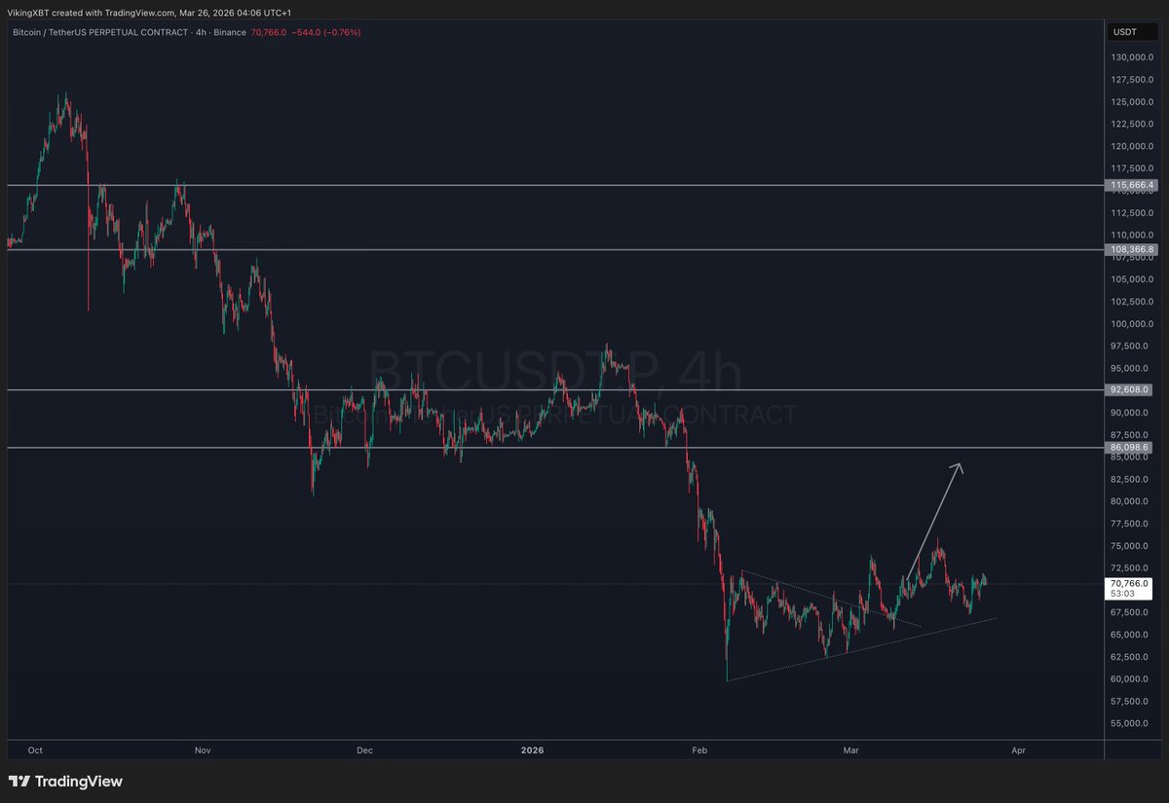Click the Dec label on the time axis
The width and height of the screenshot is (1169, 803).
[x=365, y=750]
